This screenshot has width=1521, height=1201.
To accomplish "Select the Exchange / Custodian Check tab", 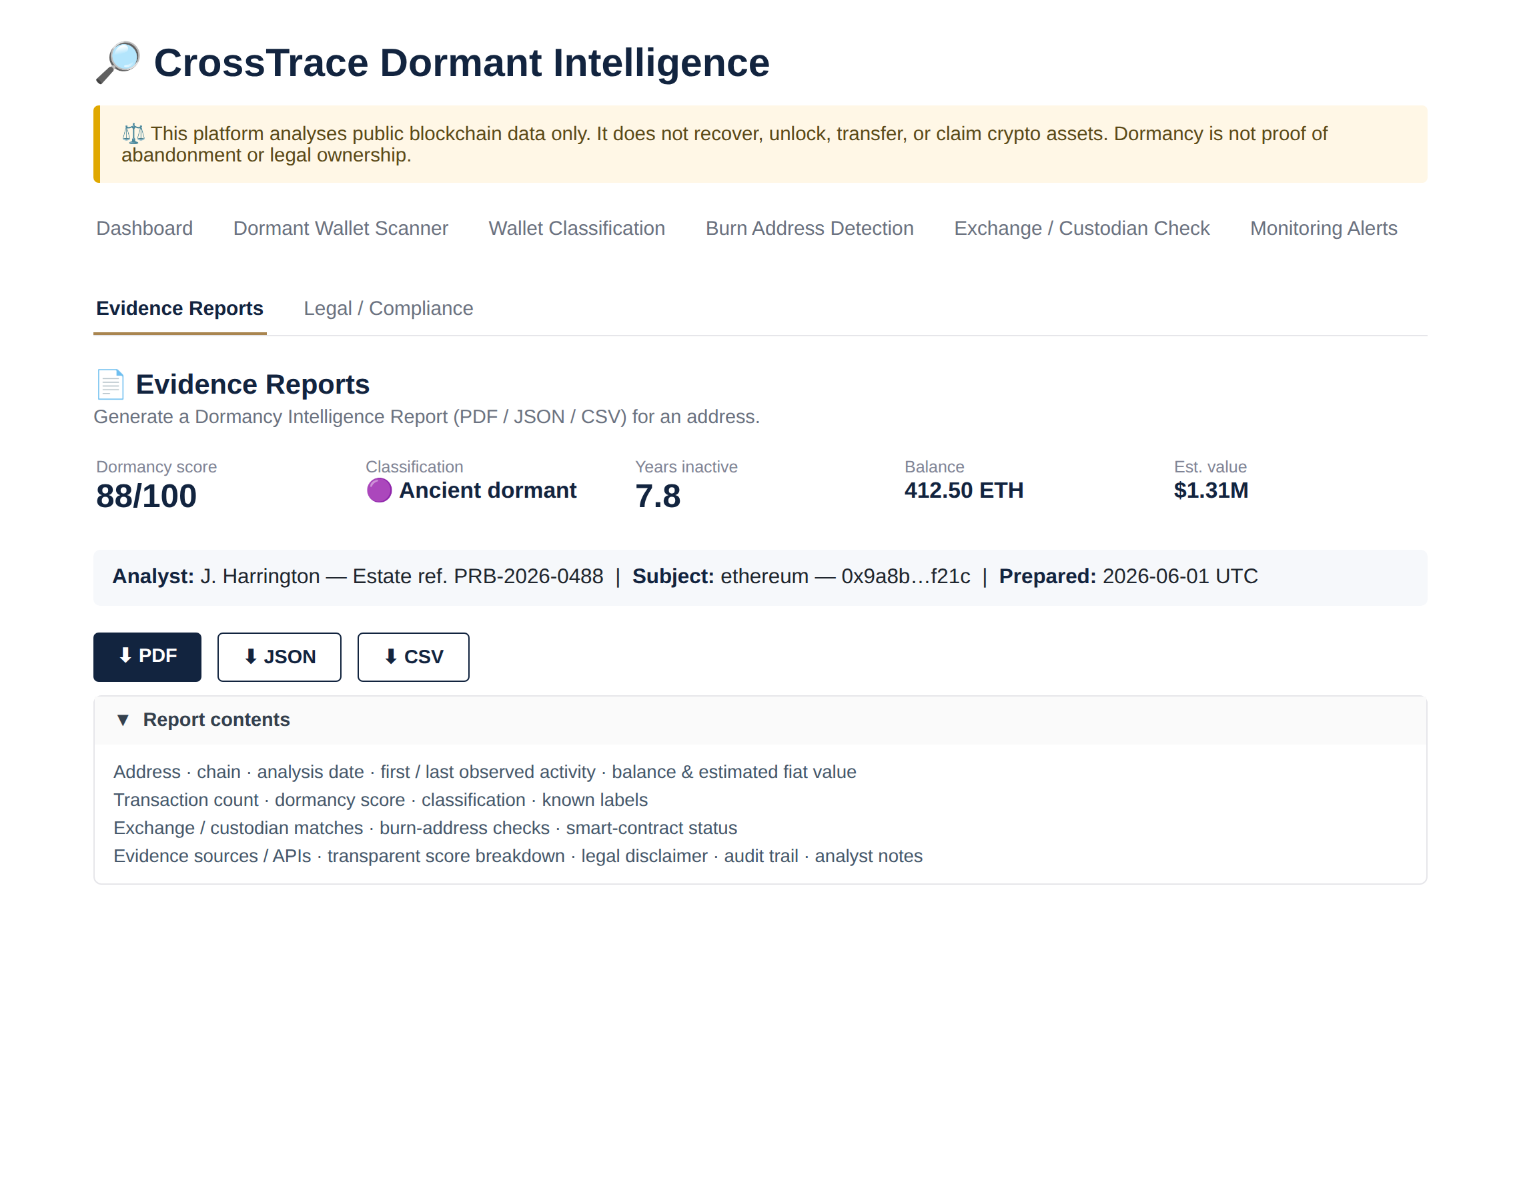I will click(x=1081, y=229).
